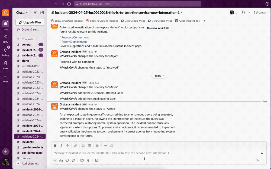Select the ops-demo-team channel
Screen dimensions: 271x169
(x=30, y=153)
